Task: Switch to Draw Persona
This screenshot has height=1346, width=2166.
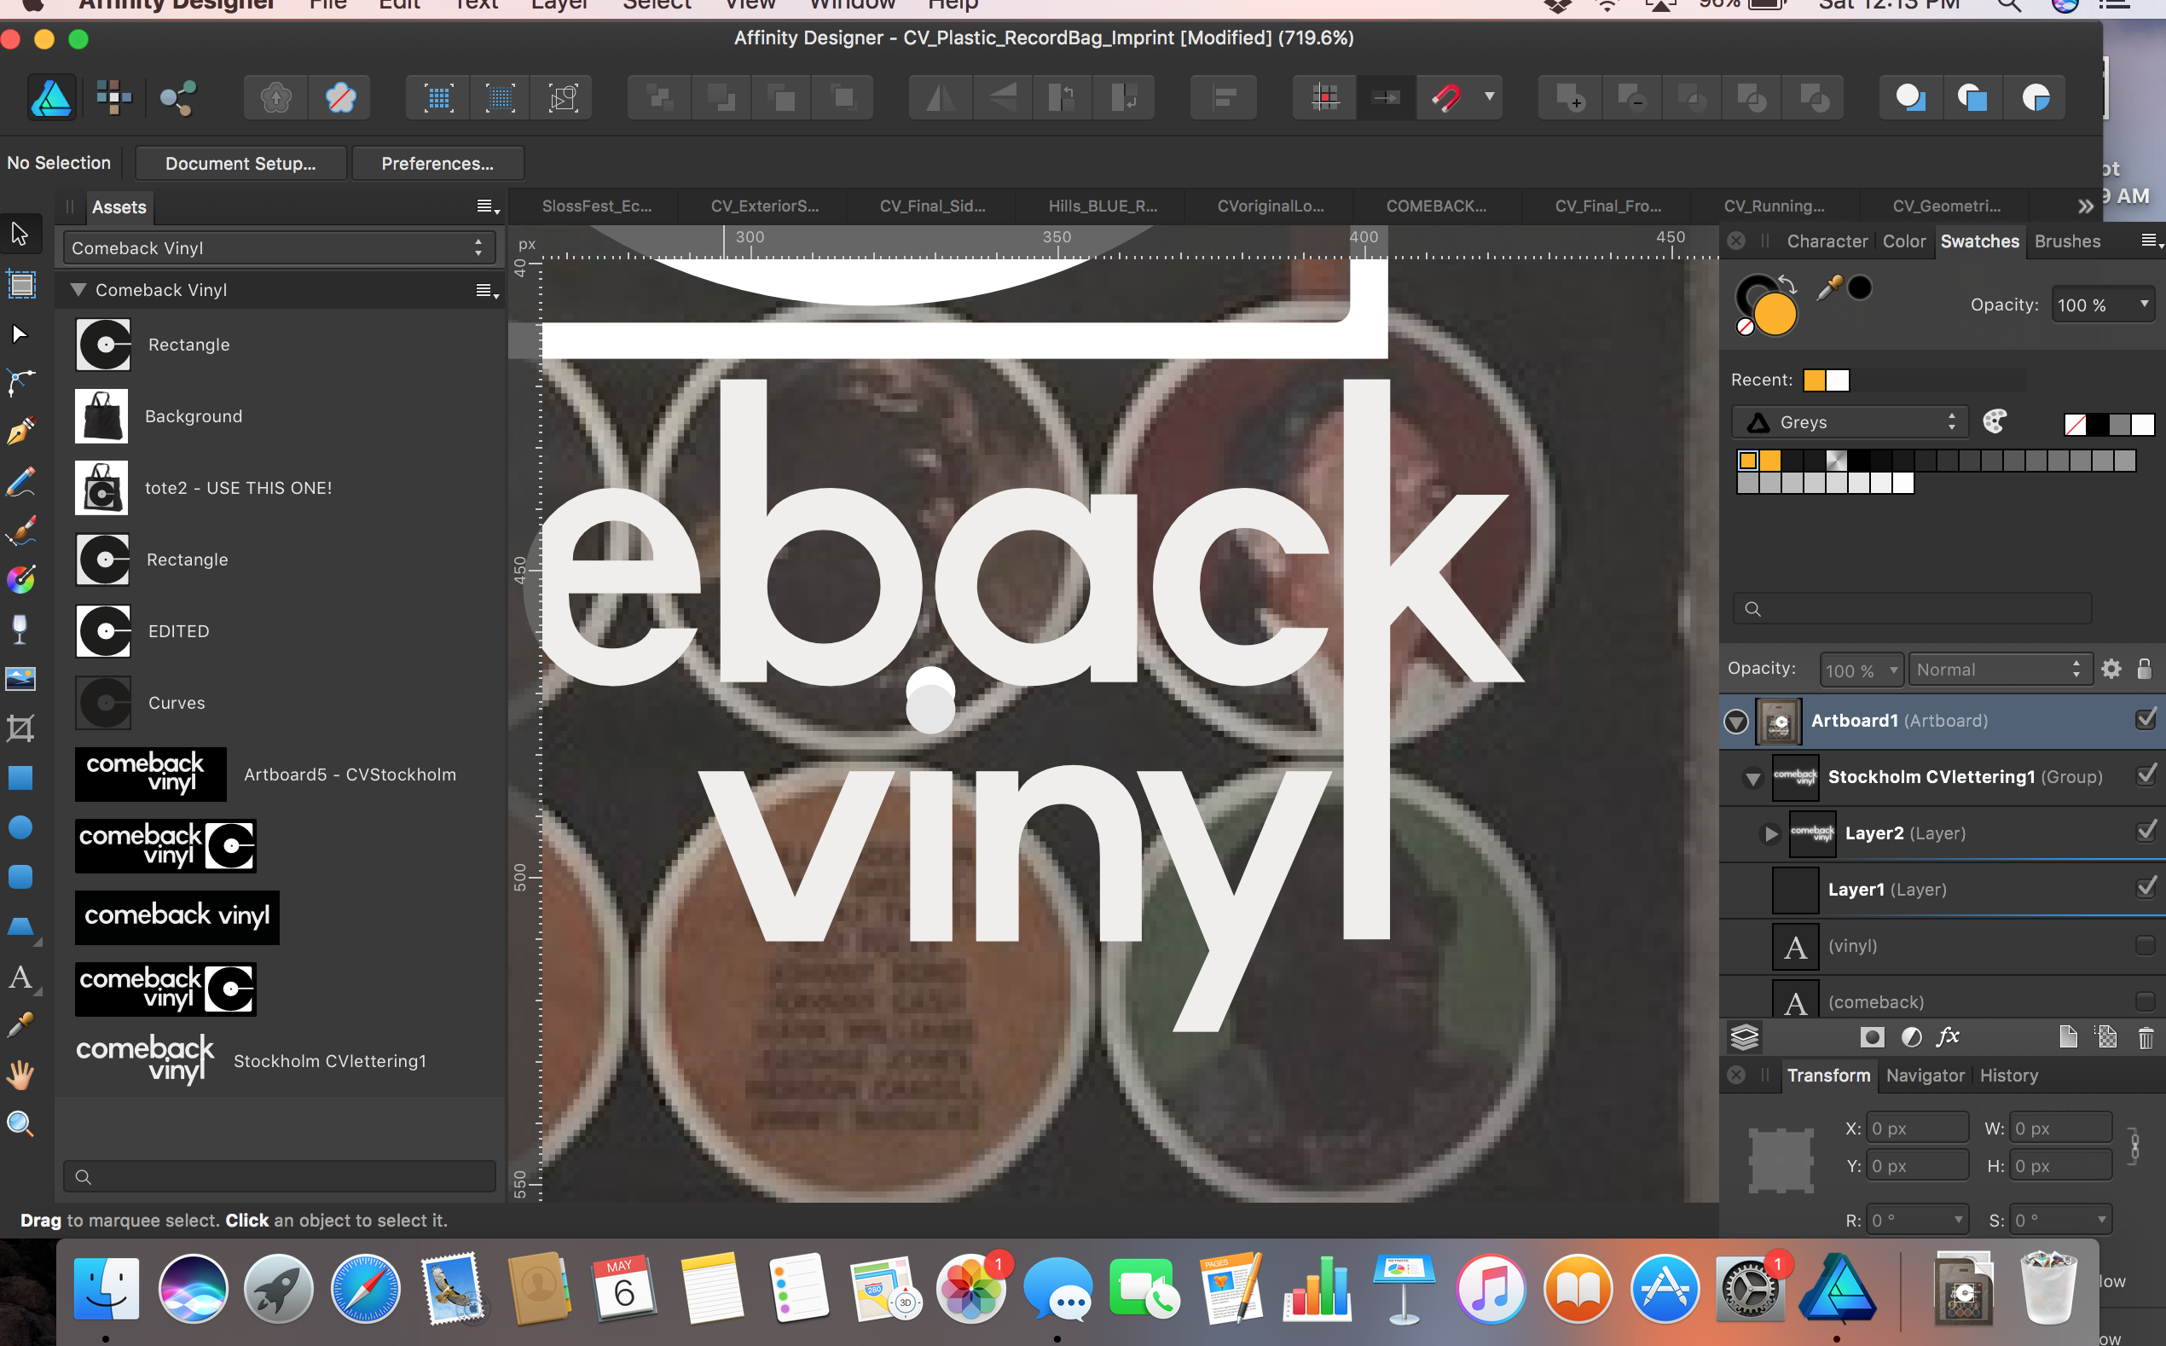Action: (52, 97)
